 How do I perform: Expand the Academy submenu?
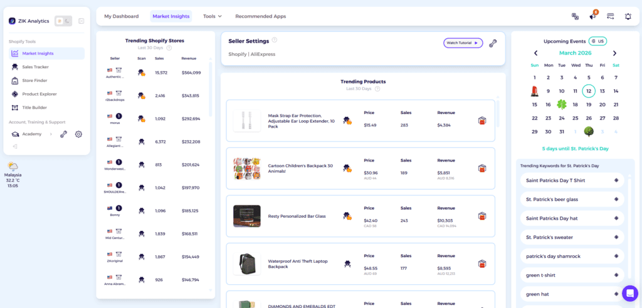point(51,134)
